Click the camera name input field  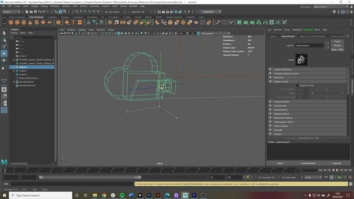(309, 45)
